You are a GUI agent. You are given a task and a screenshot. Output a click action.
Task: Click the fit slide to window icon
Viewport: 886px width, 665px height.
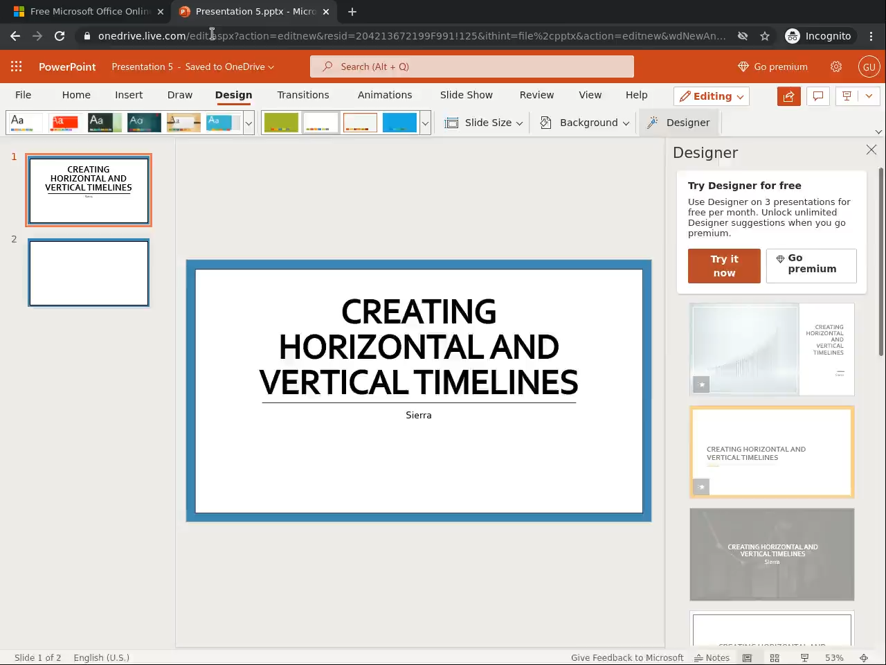[x=864, y=657]
